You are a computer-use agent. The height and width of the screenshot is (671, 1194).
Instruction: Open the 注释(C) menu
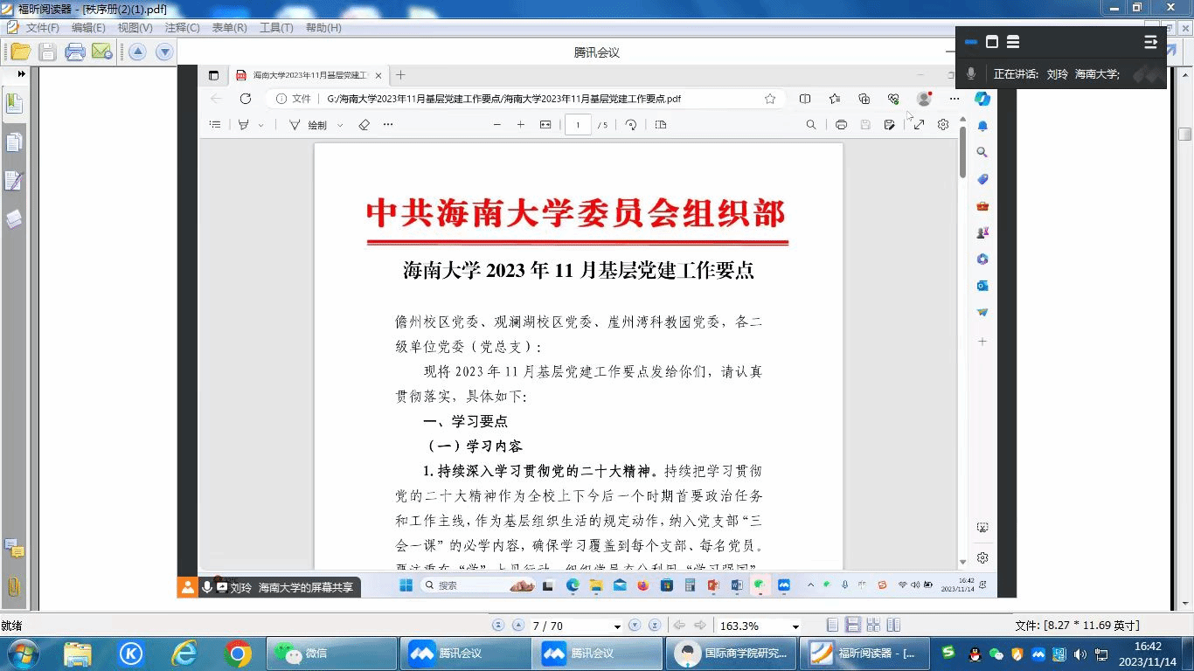(x=182, y=28)
